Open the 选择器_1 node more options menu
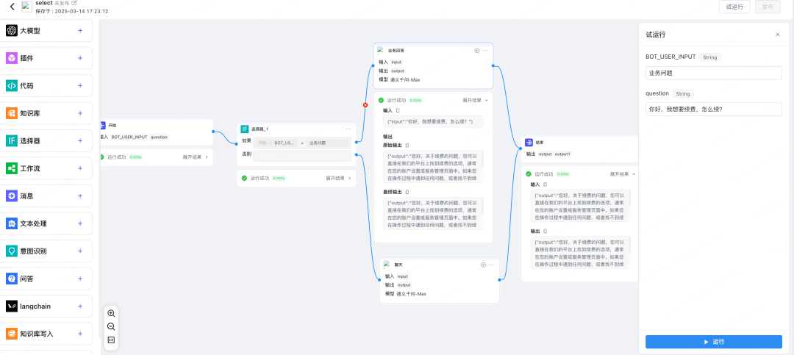 click(348, 129)
